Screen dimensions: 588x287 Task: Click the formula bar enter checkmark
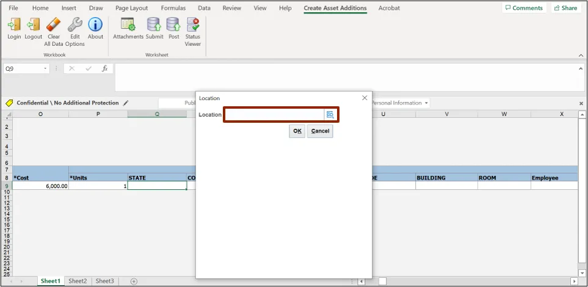[x=89, y=68]
